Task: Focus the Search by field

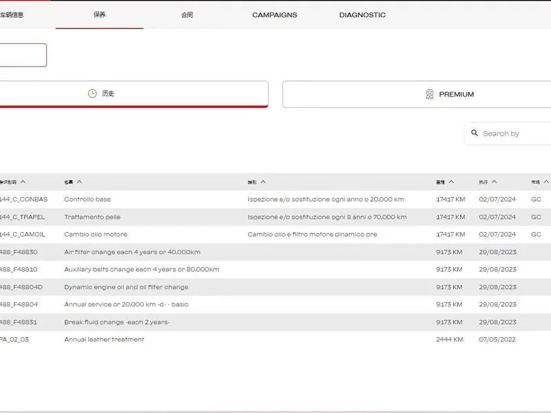Action: click(x=508, y=134)
